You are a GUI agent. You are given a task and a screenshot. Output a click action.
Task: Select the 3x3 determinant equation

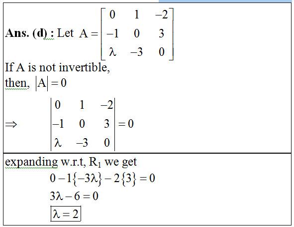point(92,124)
